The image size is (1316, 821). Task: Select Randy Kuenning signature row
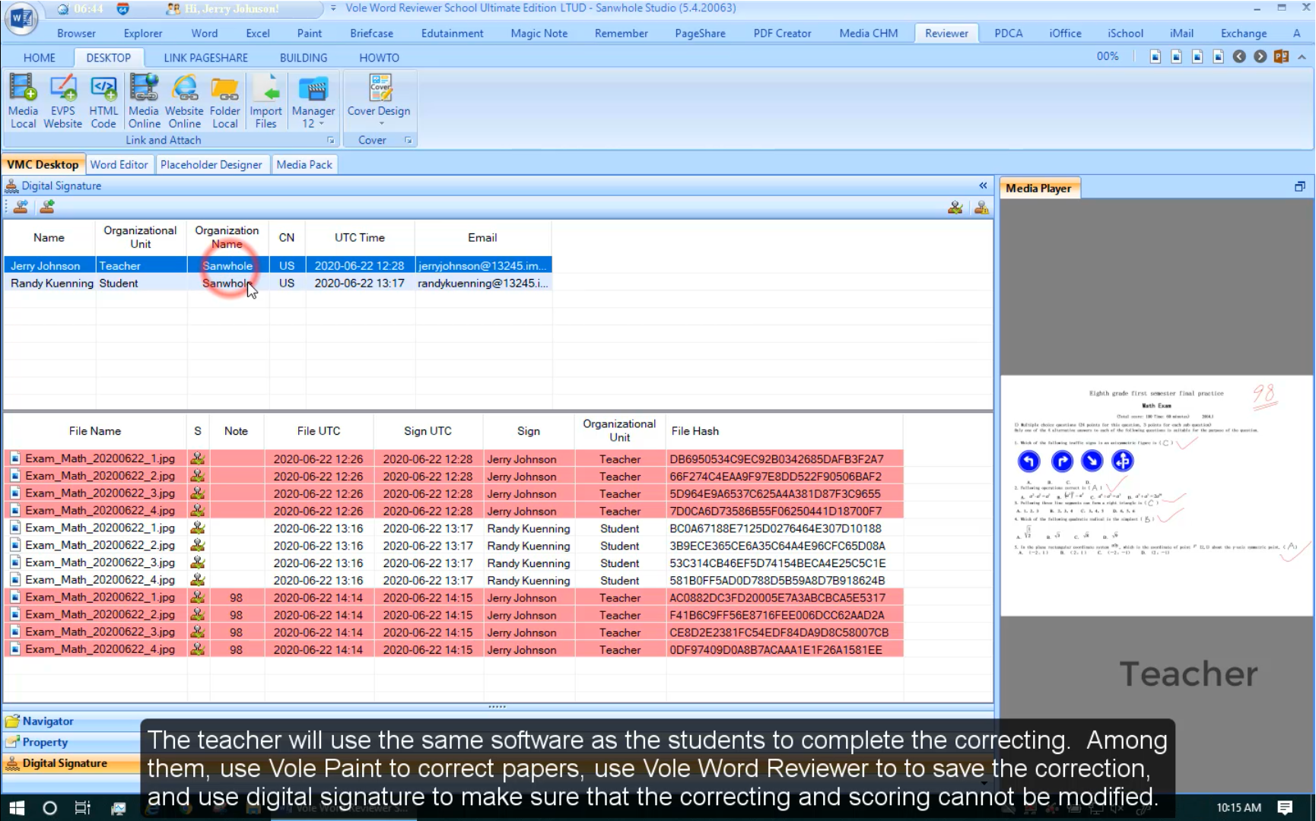coord(278,284)
